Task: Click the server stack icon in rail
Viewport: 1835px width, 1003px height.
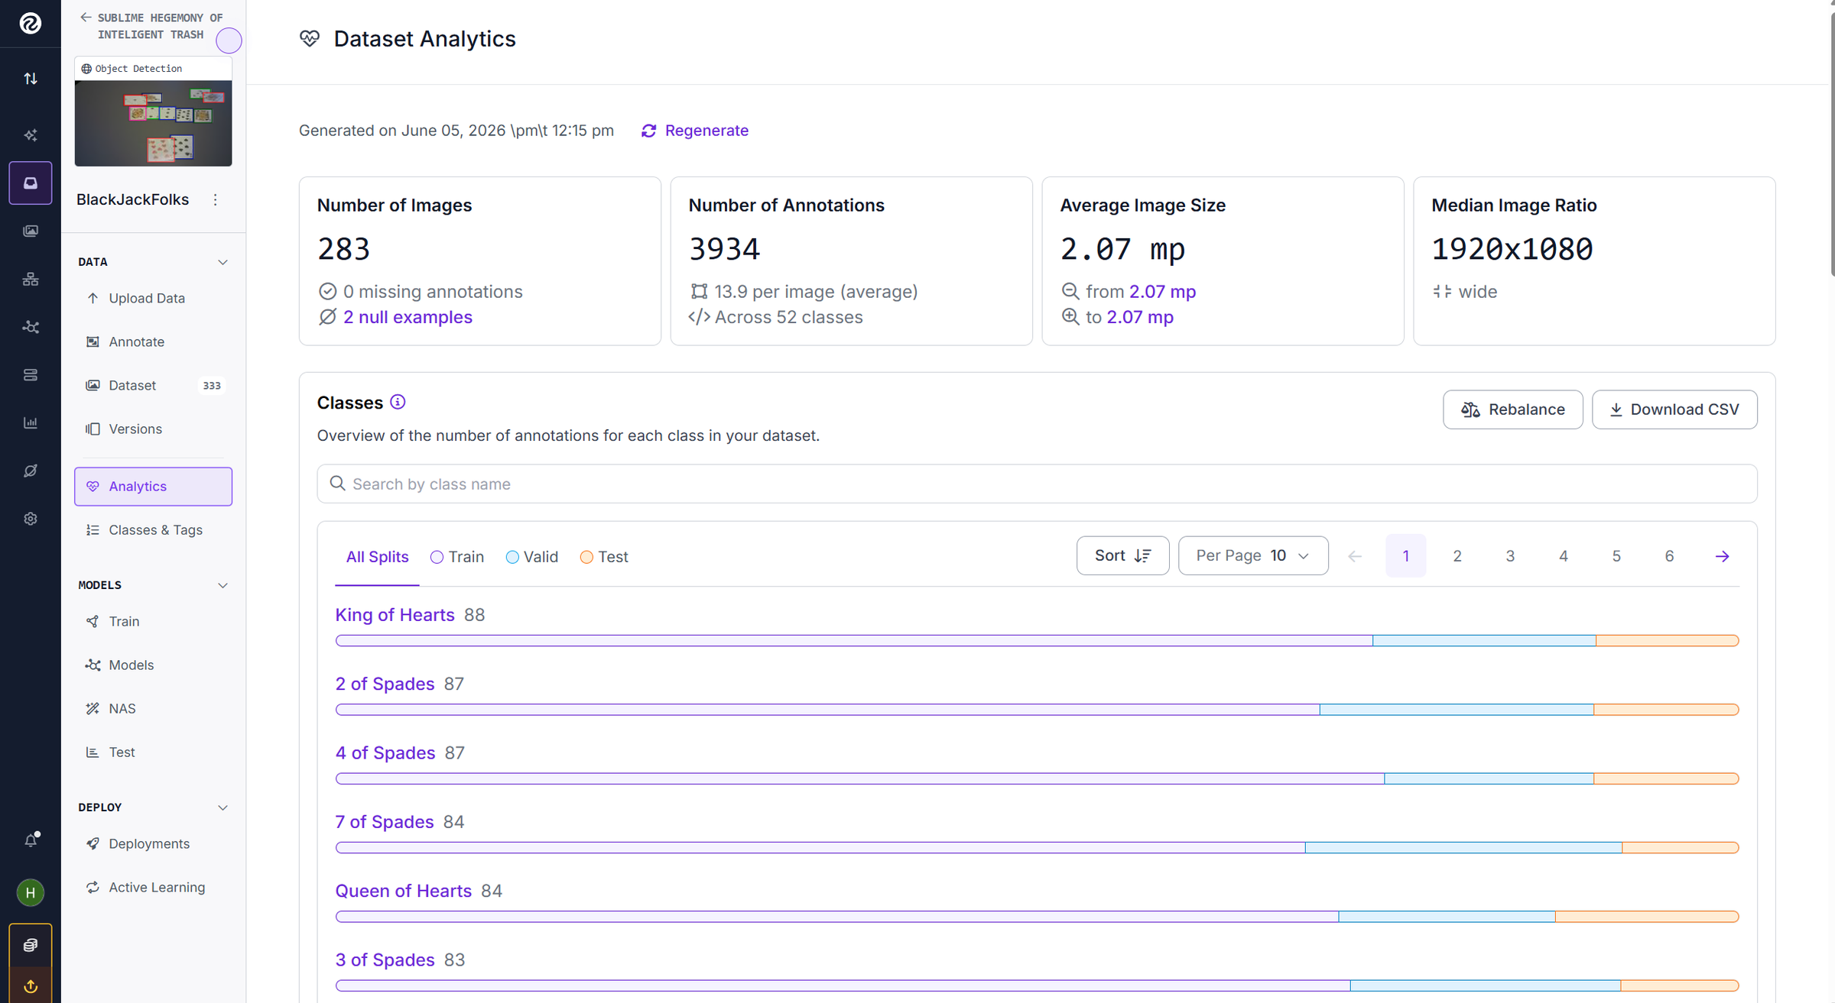Action: click(x=31, y=375)
